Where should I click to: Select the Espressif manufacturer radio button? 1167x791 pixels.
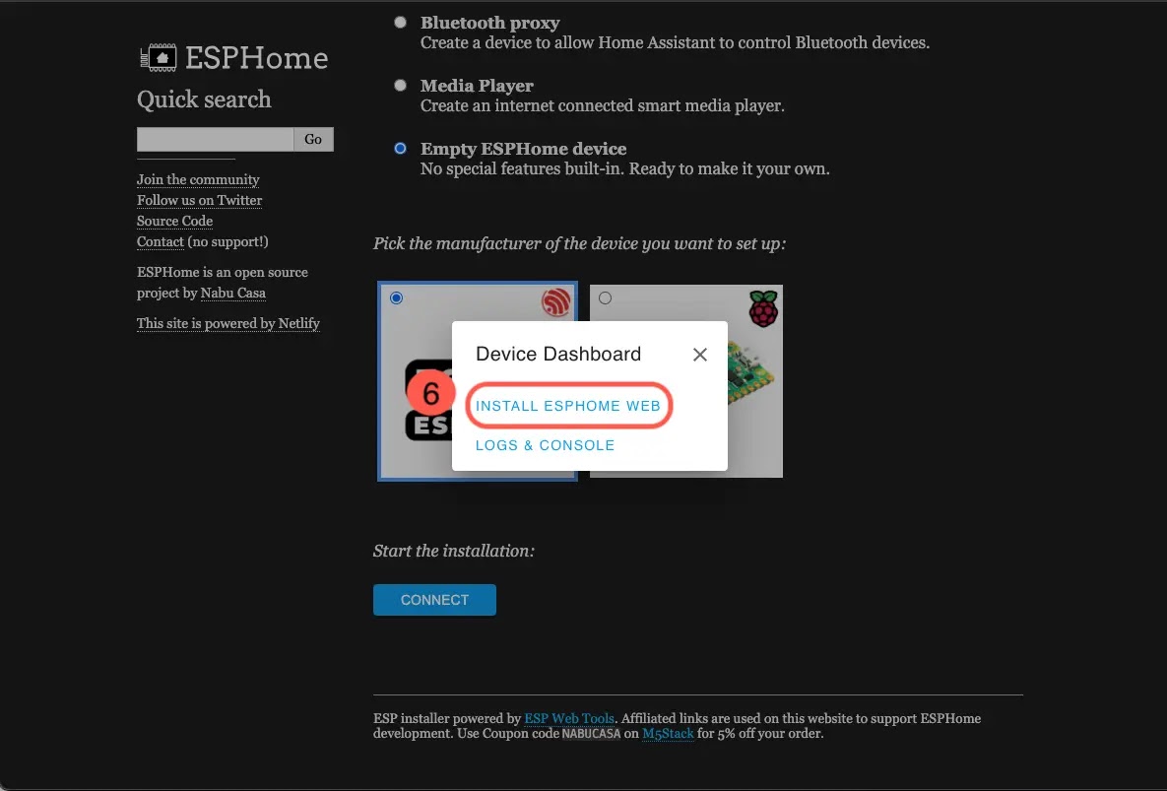(x=397, y=297)
